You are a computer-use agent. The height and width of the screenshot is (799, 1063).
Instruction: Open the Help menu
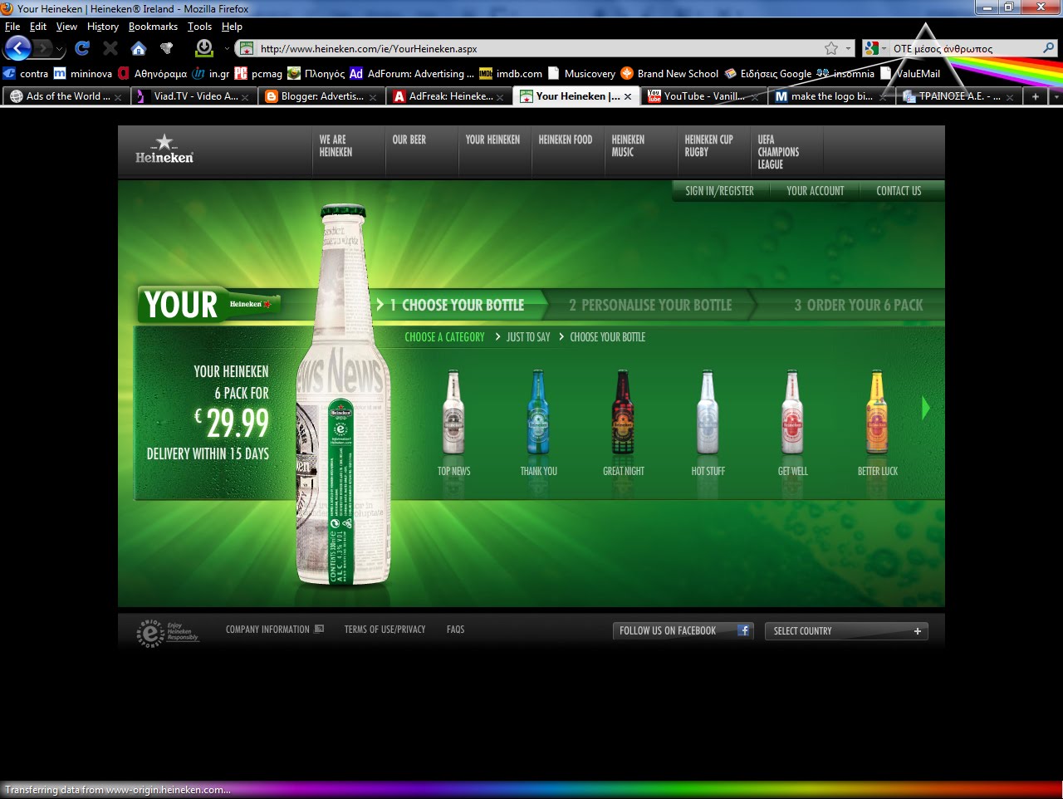click(x=232, y=27)
